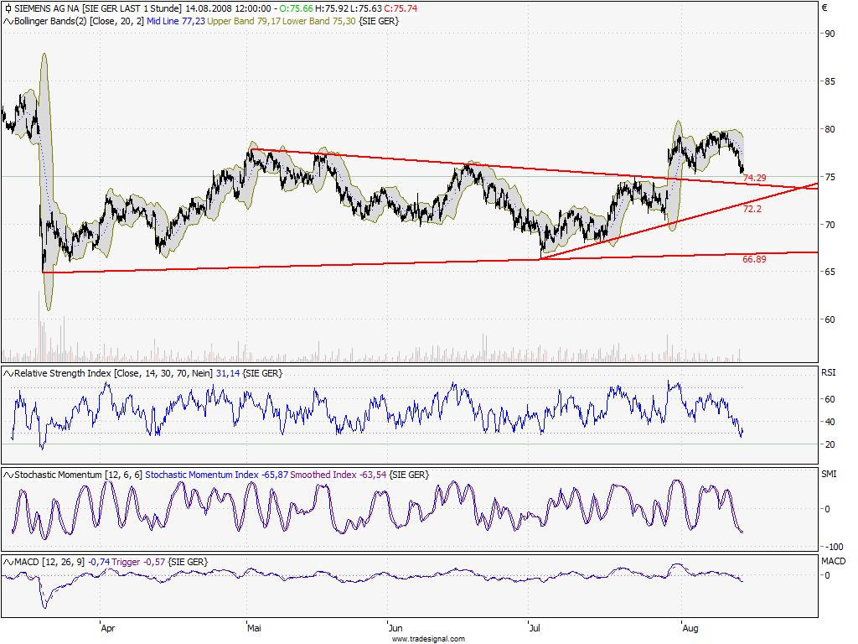This screenshot has height=644, width=858.
Task: Open the www.tradesignal.com link
Action: [428, 638]
